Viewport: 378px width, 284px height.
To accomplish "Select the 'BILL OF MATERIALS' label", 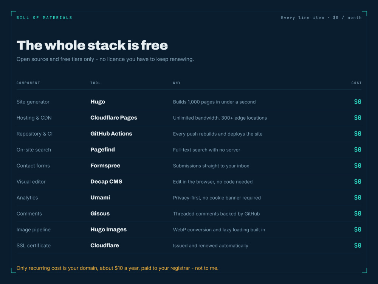I will 44,18.
